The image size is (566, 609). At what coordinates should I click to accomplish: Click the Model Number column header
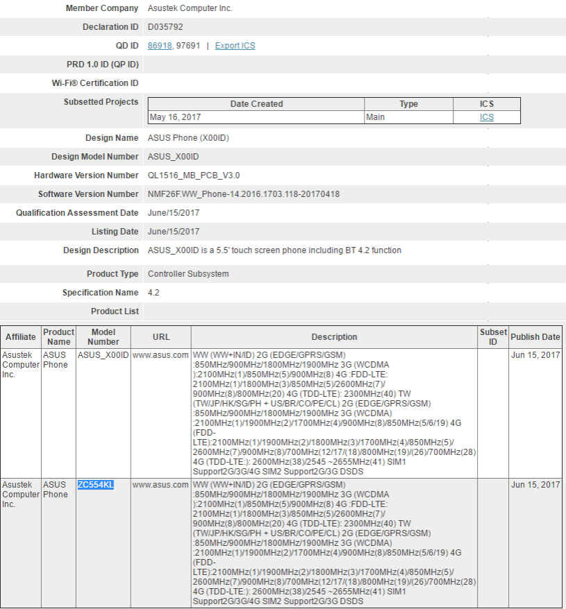103,337
